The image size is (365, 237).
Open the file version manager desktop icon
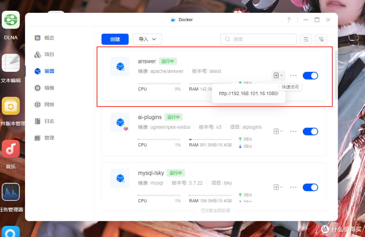[11, 106]
